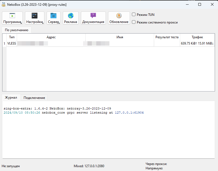This screenshot has height=171, width=218.
Task: Click the Сервер blue folder icon
Action: (x=53, y=16)
